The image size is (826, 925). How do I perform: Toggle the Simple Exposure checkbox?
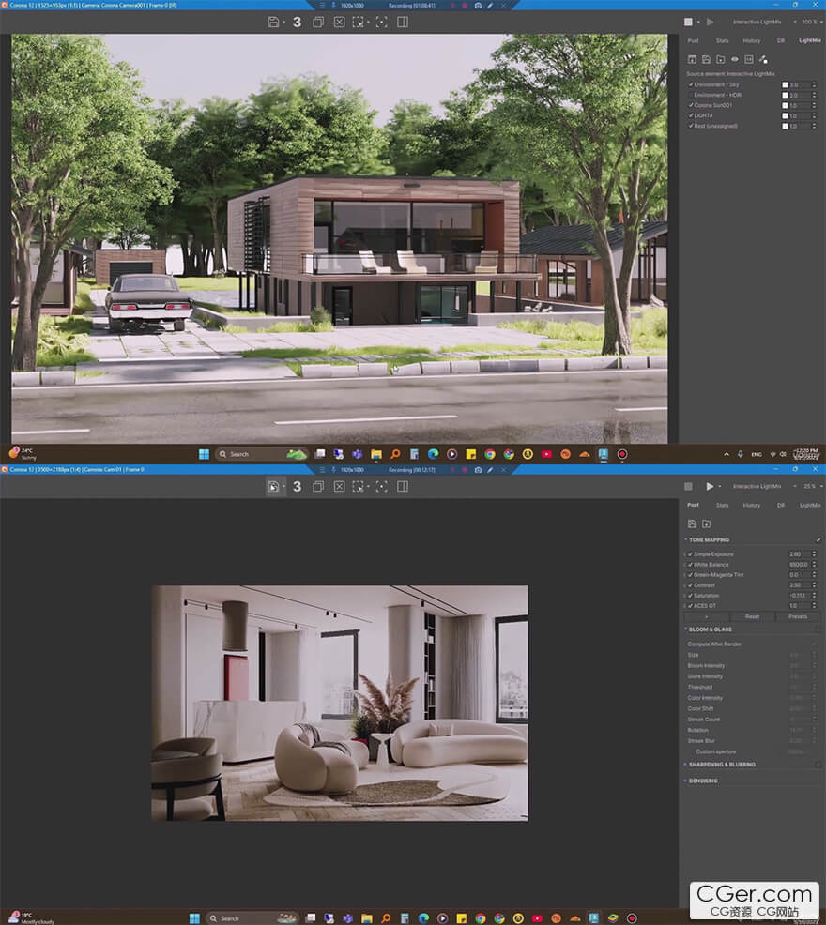point(690,554)
